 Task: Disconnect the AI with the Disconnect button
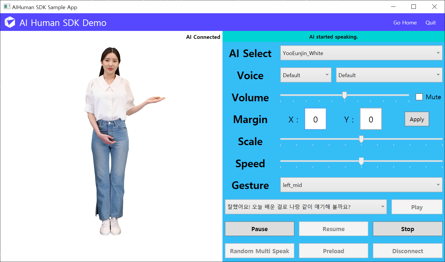[x=408, y=251]
